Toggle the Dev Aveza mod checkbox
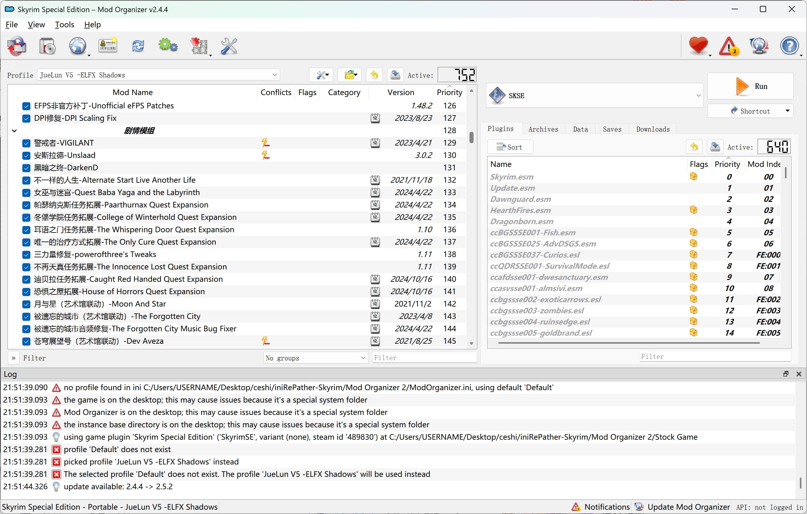807x514 pixels. tap(26, 341)
